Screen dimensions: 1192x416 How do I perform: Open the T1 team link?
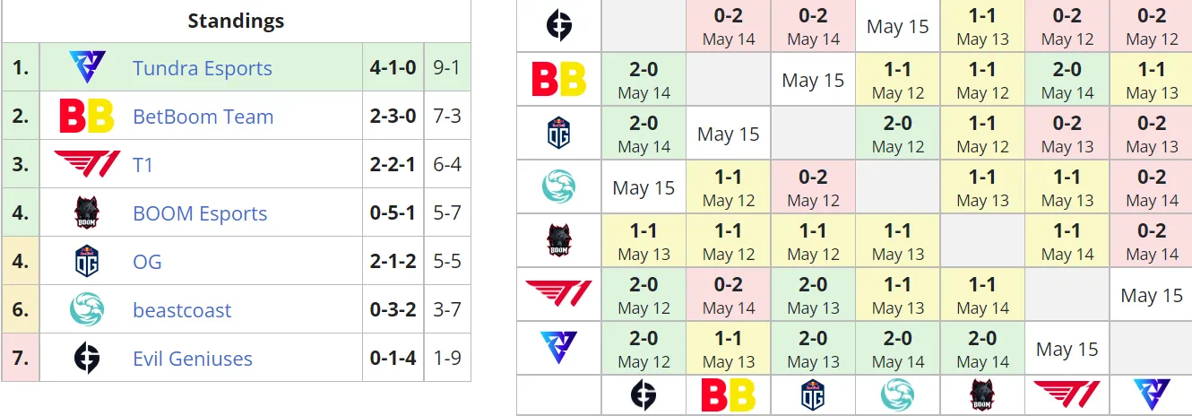[143, 165]
